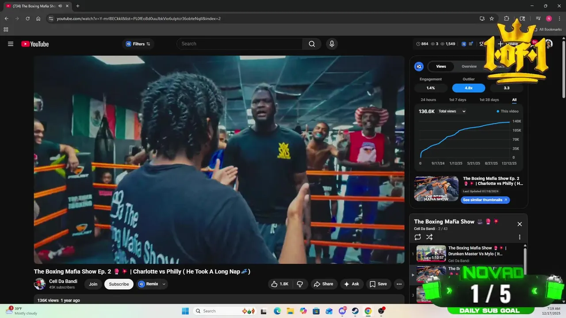Open Cell Da Bandi playlist owner link
The width and height of the screenshot is (566, 318).
click(x=424, y=229)
